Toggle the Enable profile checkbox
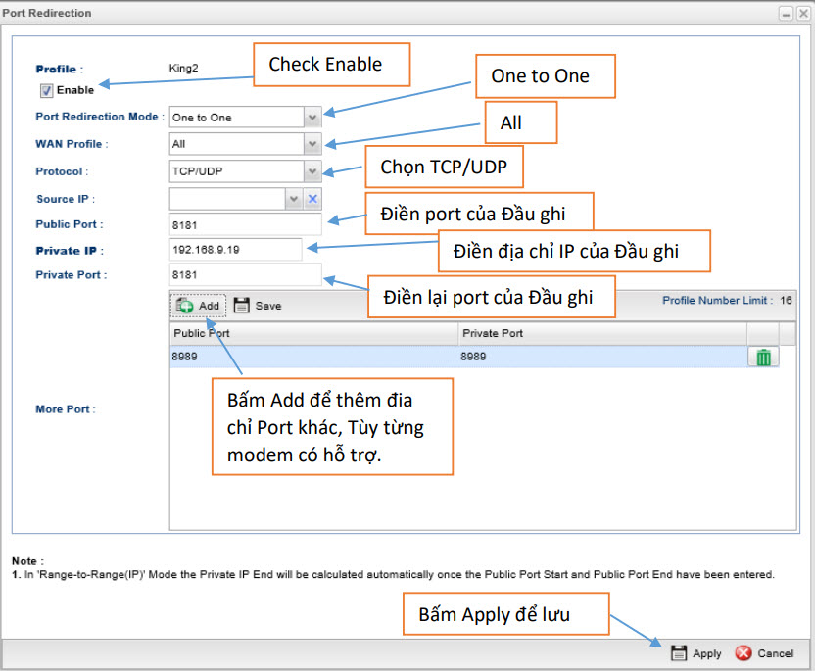The width and height of the screenshot is (815, 671). pos(46,90)
